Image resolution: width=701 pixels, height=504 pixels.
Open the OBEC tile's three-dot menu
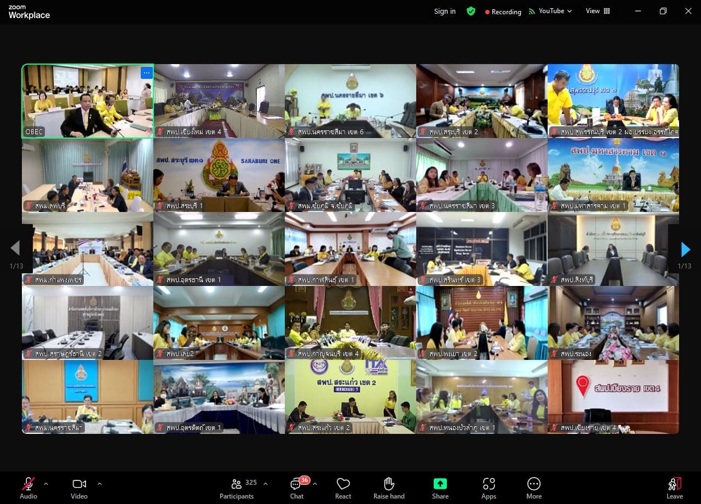(x=146, y=73)
